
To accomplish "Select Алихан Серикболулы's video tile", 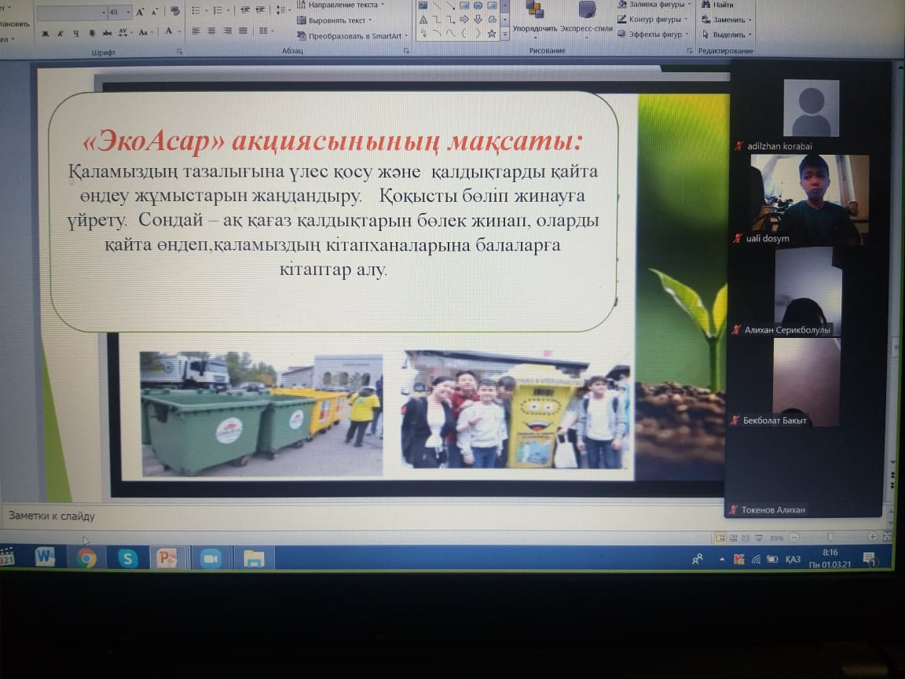I will pos(808,292).
